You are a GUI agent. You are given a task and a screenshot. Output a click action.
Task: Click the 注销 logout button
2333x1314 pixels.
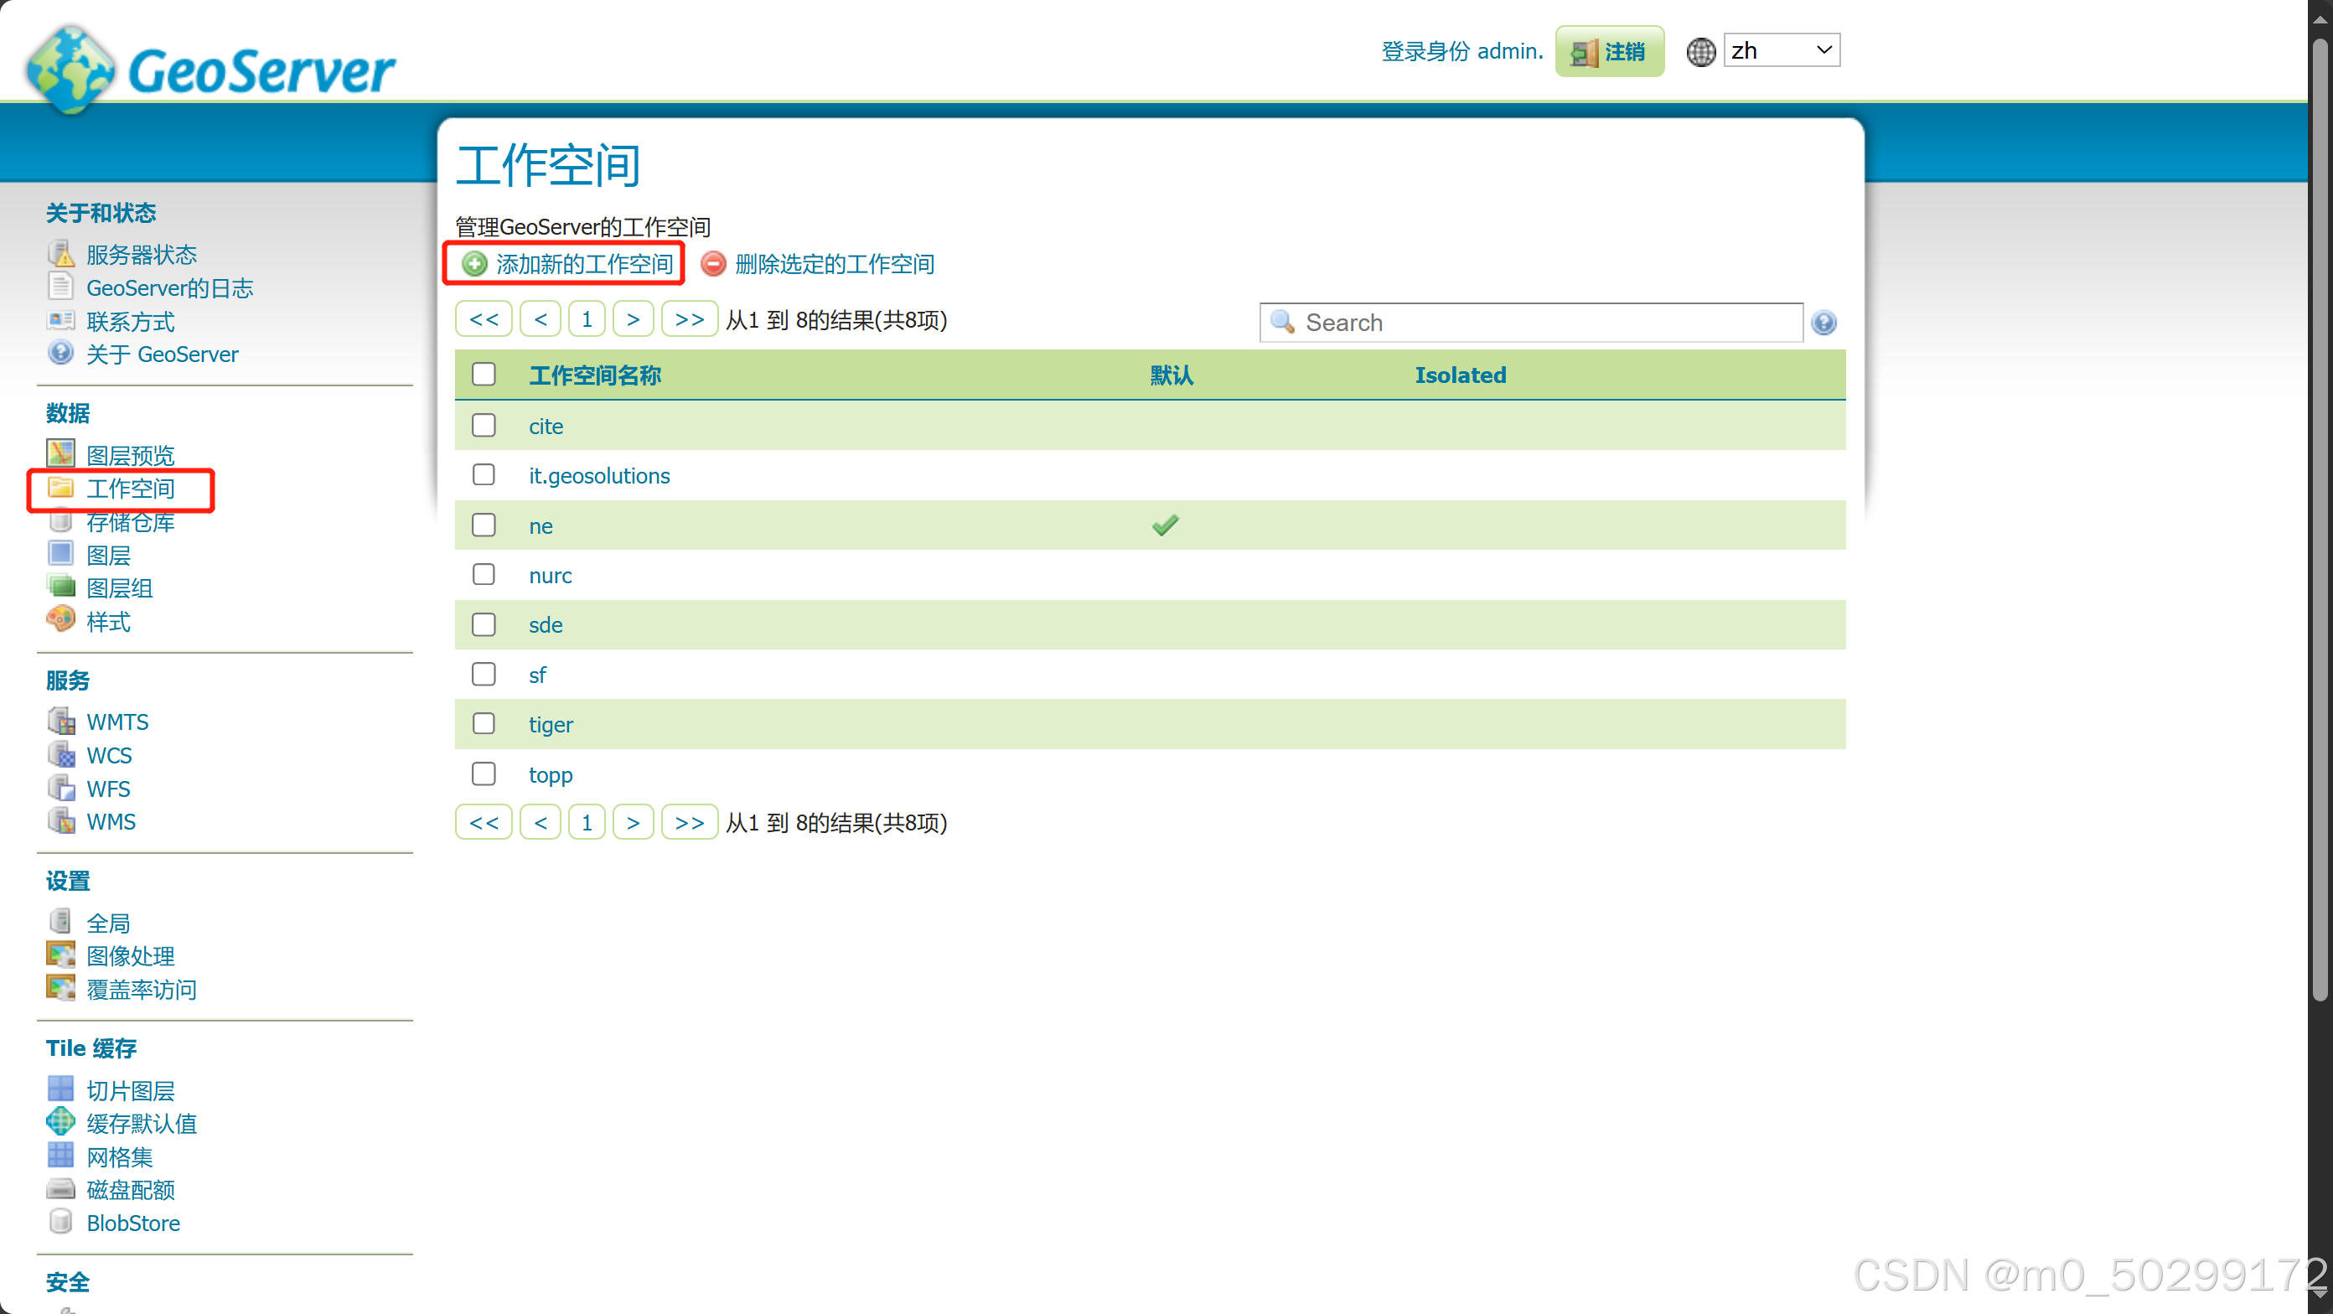[x=1609, y=52]
